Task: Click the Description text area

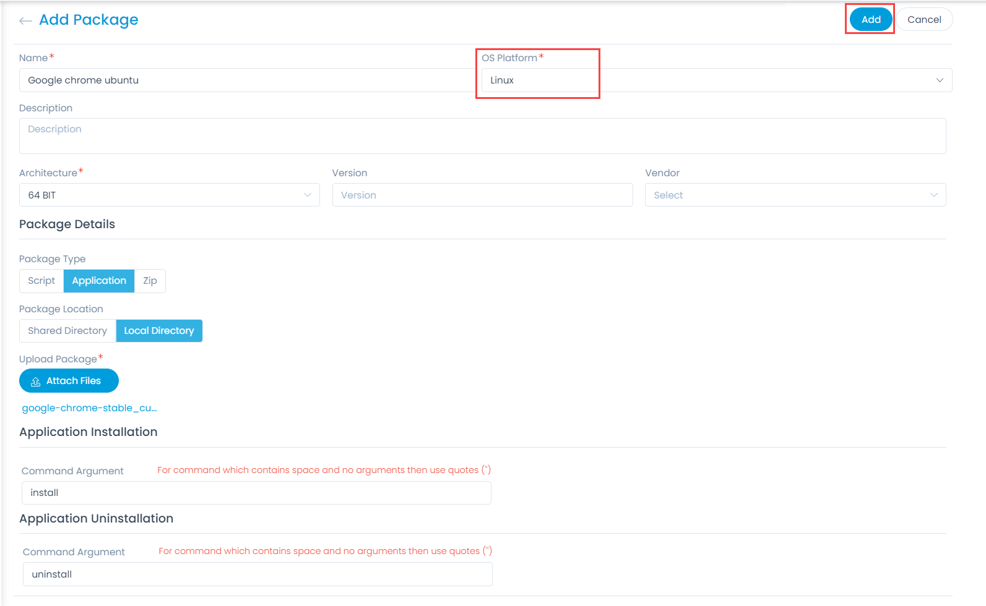Action: [482, 136]
